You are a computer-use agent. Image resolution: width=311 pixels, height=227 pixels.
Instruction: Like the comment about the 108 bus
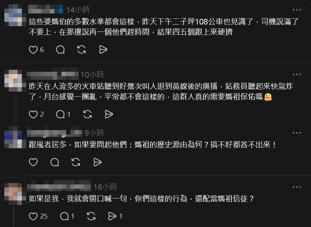[x=33, y=50]
